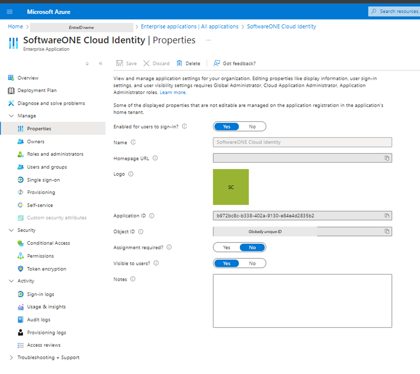Image resolution: width=420 pixels, height=374 pixels.
Task: Click info icon next to Logo
Action: [131, 174]
